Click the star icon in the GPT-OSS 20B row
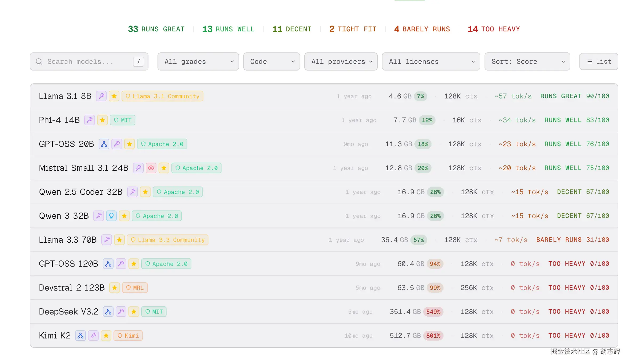Image resolution: width=629 pixels, height=364 pixels. 130,144
